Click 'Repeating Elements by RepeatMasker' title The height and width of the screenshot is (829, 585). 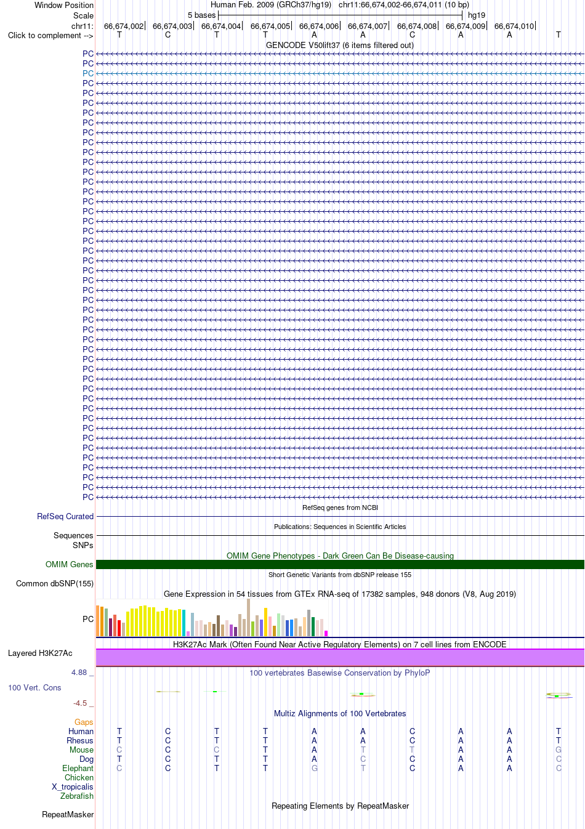(x=340, y=806)
